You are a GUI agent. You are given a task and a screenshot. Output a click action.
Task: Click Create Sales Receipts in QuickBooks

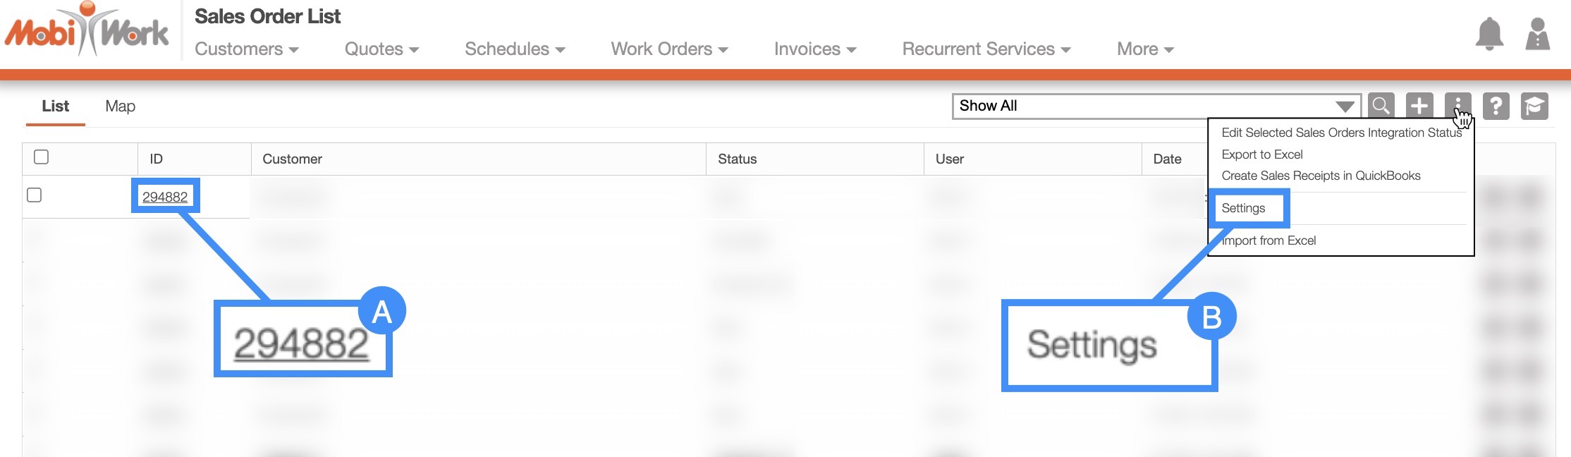pos(1321,176)
